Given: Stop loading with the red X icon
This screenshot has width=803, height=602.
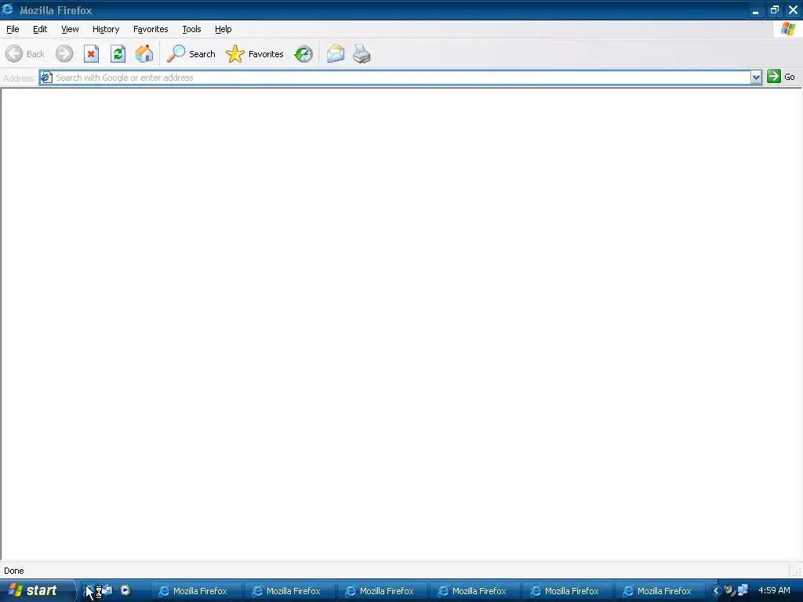Looking at the screenshot, I should [x=91, y=54].
